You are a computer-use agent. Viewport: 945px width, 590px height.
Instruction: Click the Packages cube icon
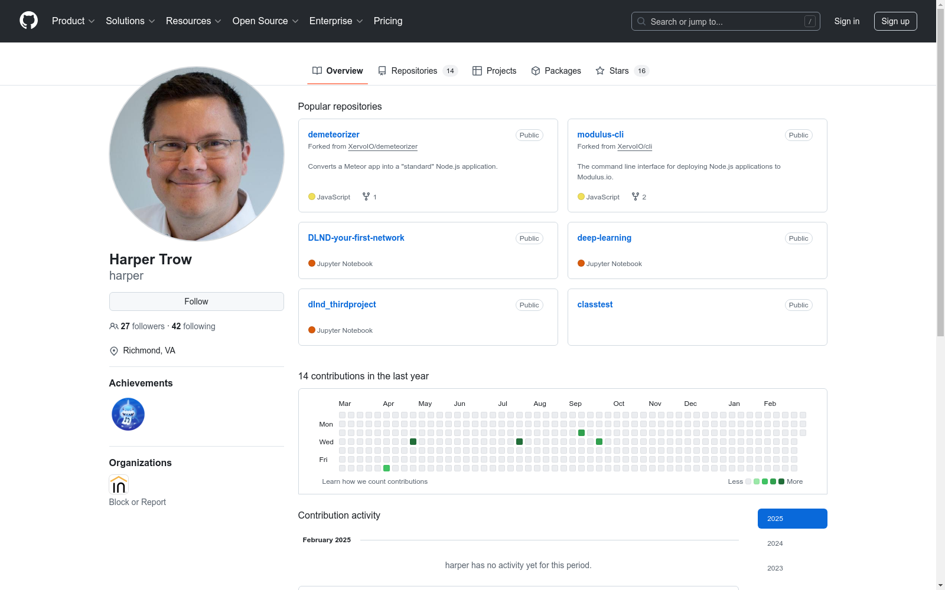[536, 71]
